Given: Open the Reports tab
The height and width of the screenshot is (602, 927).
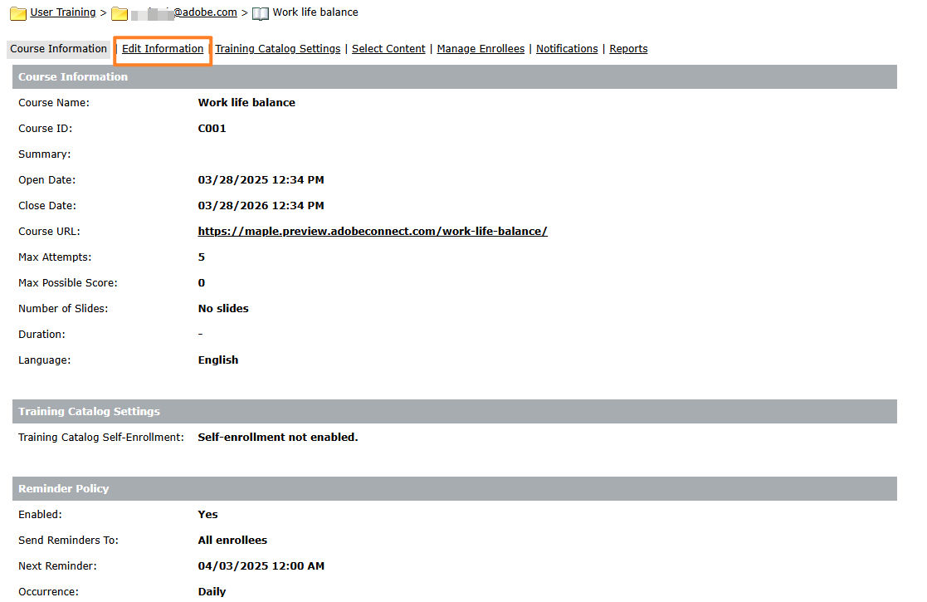Looking at the screenshot, I should tap(628, 49).
